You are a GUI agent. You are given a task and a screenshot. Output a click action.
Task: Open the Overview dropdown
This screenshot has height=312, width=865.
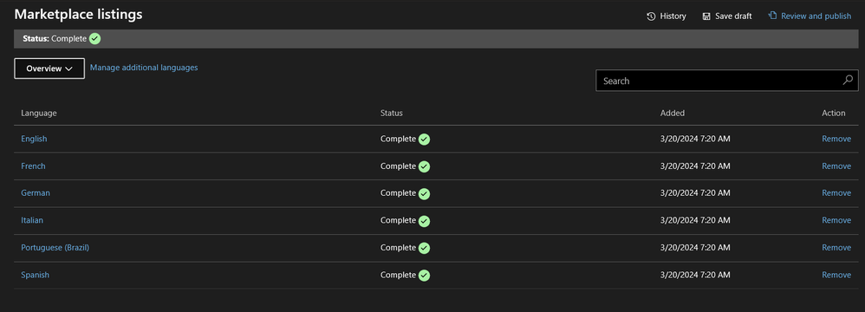(x=49, y=69)
